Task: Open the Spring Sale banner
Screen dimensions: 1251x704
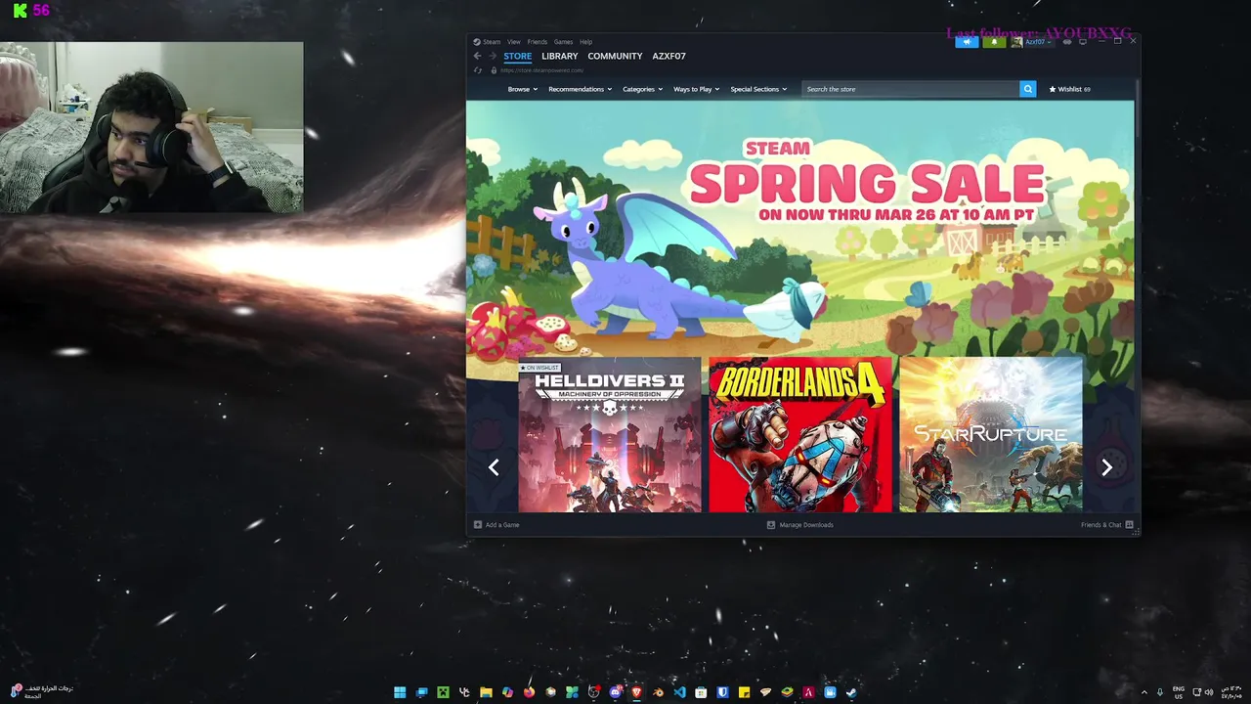Action: (799, 227)
